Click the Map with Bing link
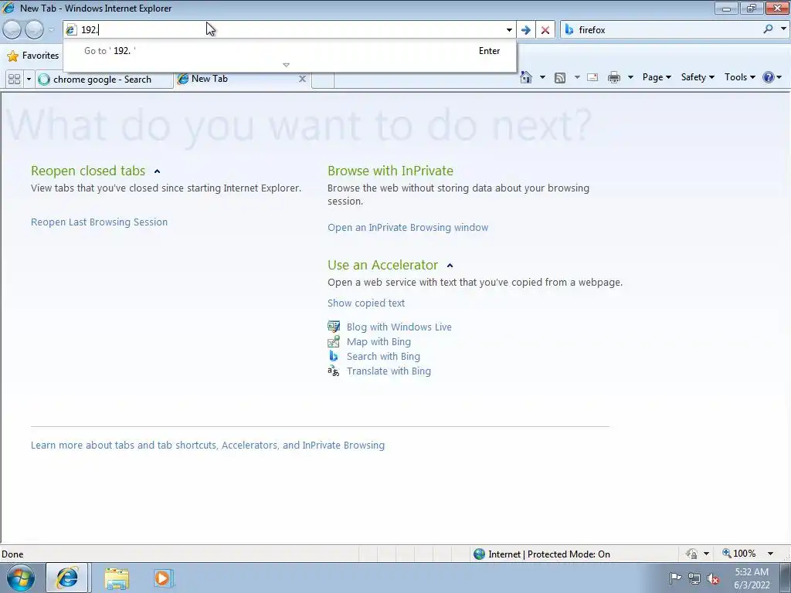 pos(379,341)
